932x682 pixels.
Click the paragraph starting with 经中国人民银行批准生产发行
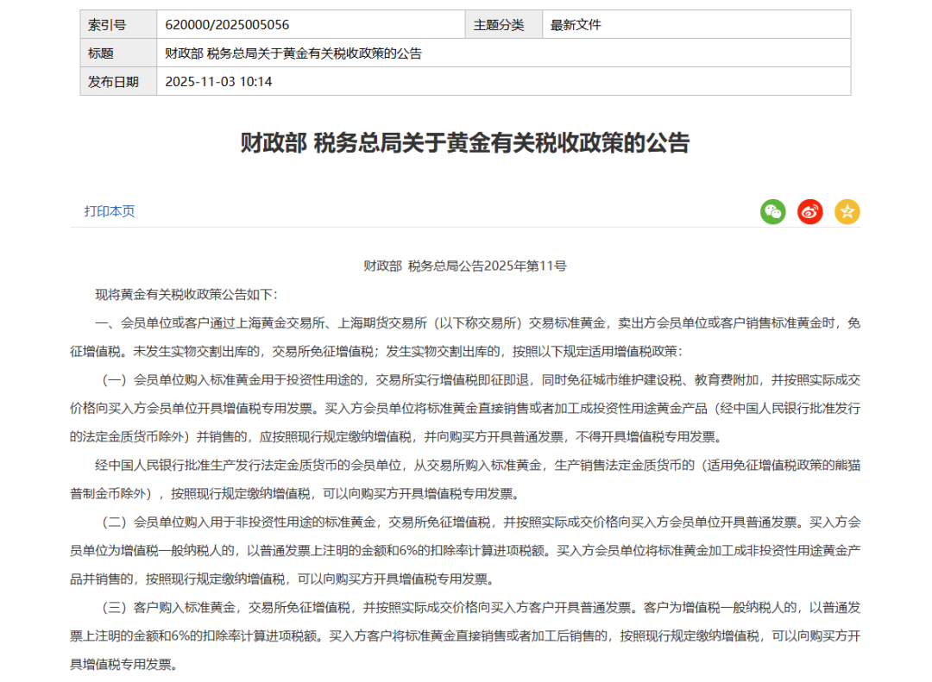coord(465,479)
